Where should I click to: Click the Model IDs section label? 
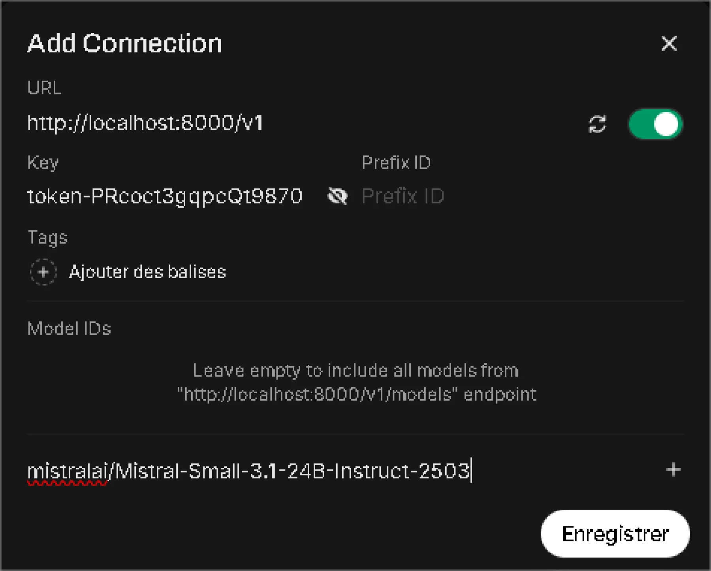pyautogui.click(x=69, y=329)
